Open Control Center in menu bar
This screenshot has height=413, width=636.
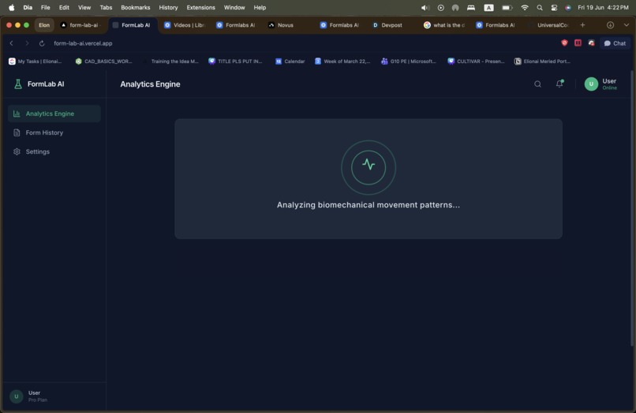(554, 8)
